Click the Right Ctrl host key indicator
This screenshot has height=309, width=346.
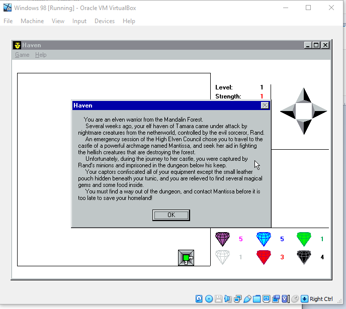click(321, 299)
